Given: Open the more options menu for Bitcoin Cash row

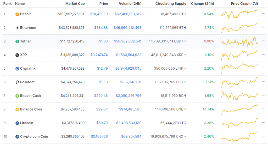Looking at the screenshot, I should coord(264,95).
